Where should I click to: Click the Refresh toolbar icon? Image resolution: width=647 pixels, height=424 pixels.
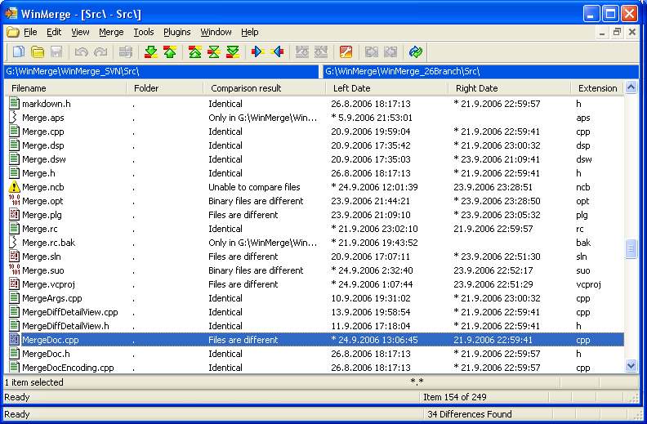416,52
